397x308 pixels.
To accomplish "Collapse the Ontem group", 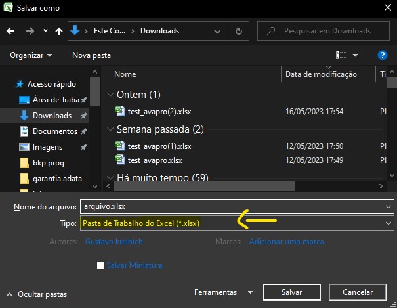I will tap(109, 95).
